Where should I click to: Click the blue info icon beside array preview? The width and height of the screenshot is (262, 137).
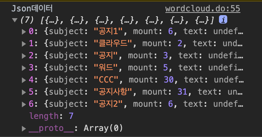[x=223, y=19]
